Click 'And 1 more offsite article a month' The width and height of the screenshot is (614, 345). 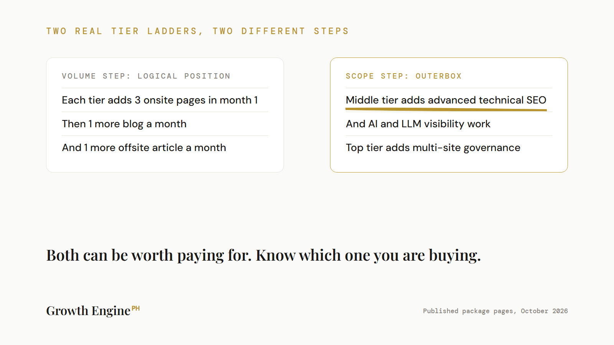pyautogui.click(x=144, y=148)
